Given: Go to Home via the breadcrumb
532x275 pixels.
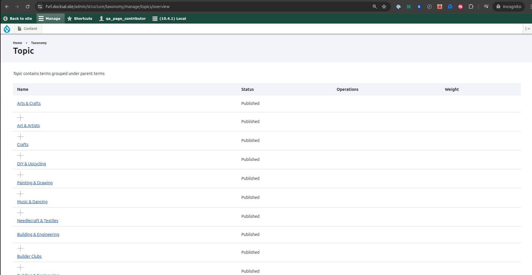Looking at the screenshot, I should (17, 43).
